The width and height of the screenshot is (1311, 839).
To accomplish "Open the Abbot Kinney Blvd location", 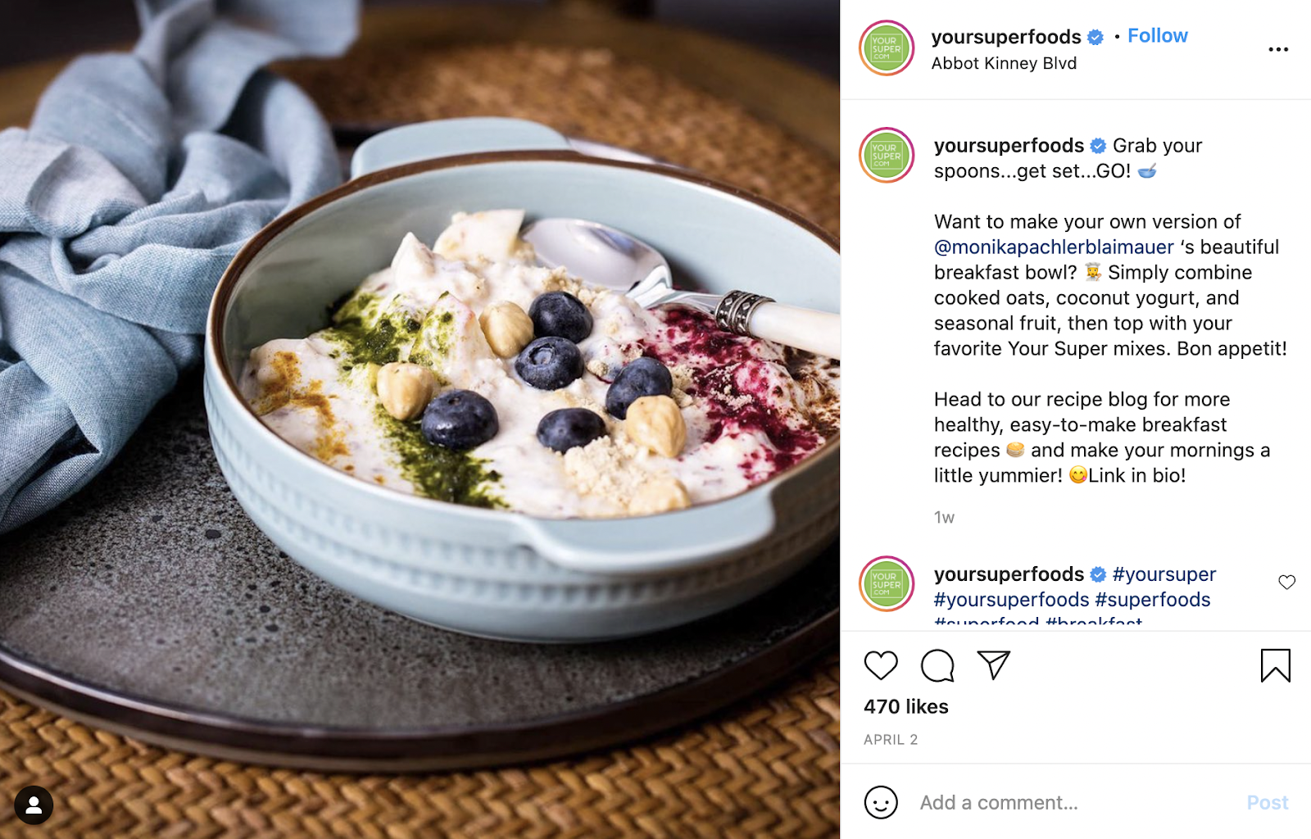I will [x=1004, y=63].
